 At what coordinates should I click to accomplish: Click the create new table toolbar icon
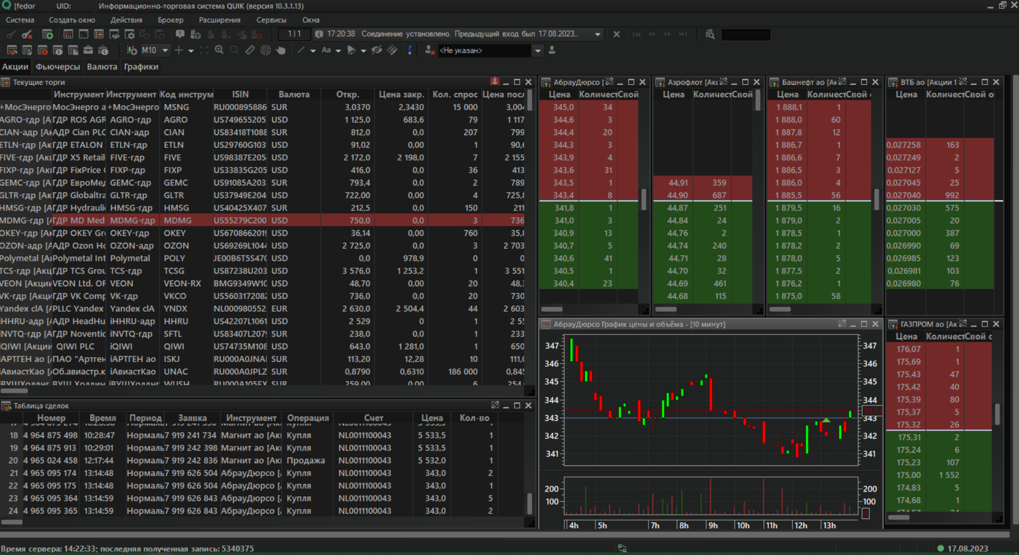tap(48, 34)
